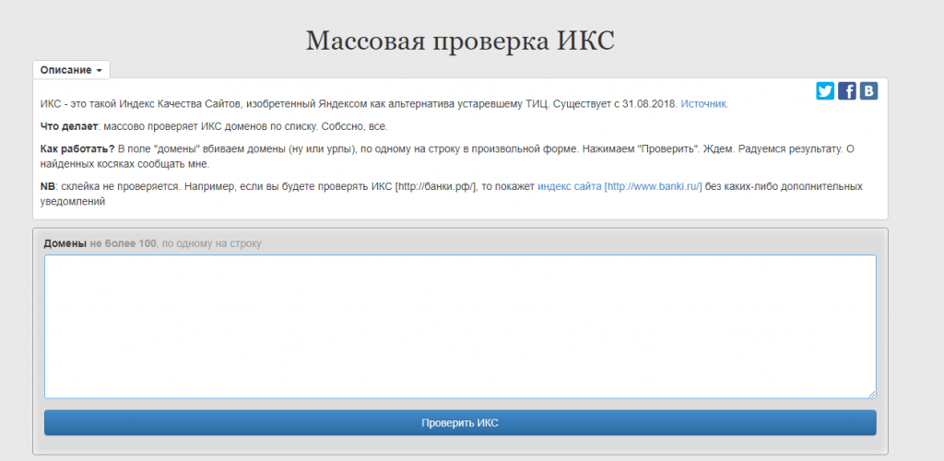944x461 pixels.
Task: Share the page on Twitter
Action: (x=825, y=91)
